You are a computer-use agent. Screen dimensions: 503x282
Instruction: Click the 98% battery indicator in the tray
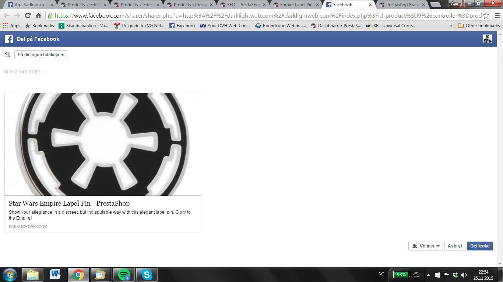(401, 275)
